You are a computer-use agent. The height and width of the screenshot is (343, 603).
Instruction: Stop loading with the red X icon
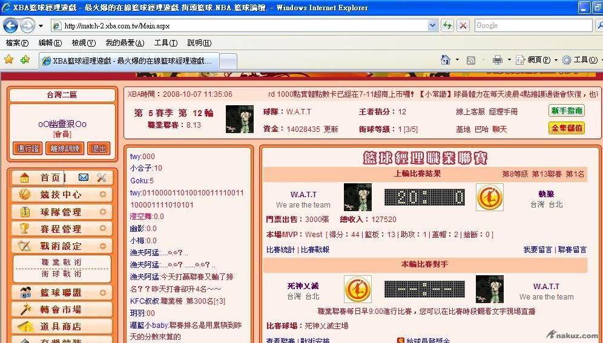(463, 26)
